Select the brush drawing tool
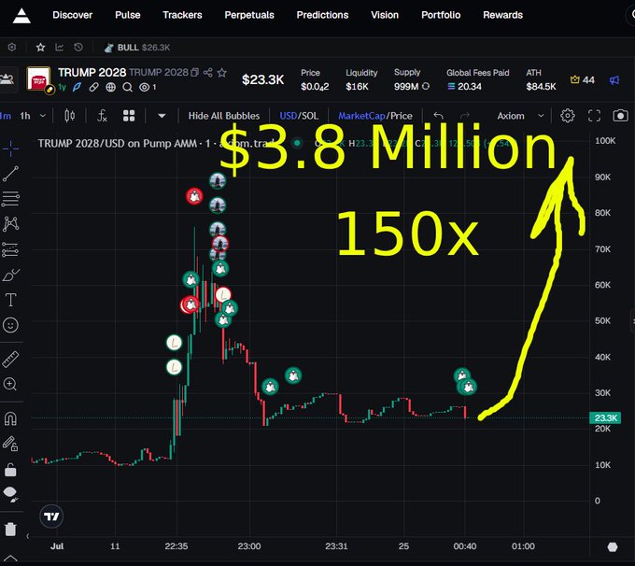The height and width of the screenshot is (566, 635). coord(11,276)
